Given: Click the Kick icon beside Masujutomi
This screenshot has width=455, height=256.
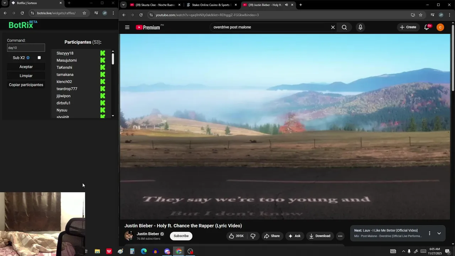Looking at the screenshot, I should click(x=103, y=60).
